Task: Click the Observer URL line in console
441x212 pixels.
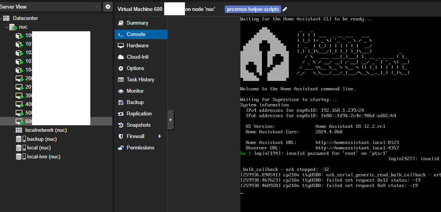Action: coord(322,148)
